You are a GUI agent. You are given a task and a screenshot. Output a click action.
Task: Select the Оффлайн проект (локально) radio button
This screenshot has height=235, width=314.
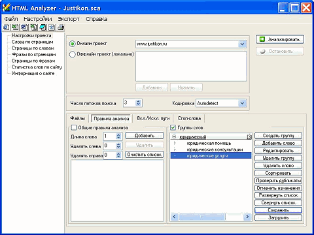pyautogui.click(x=72, y=54)
